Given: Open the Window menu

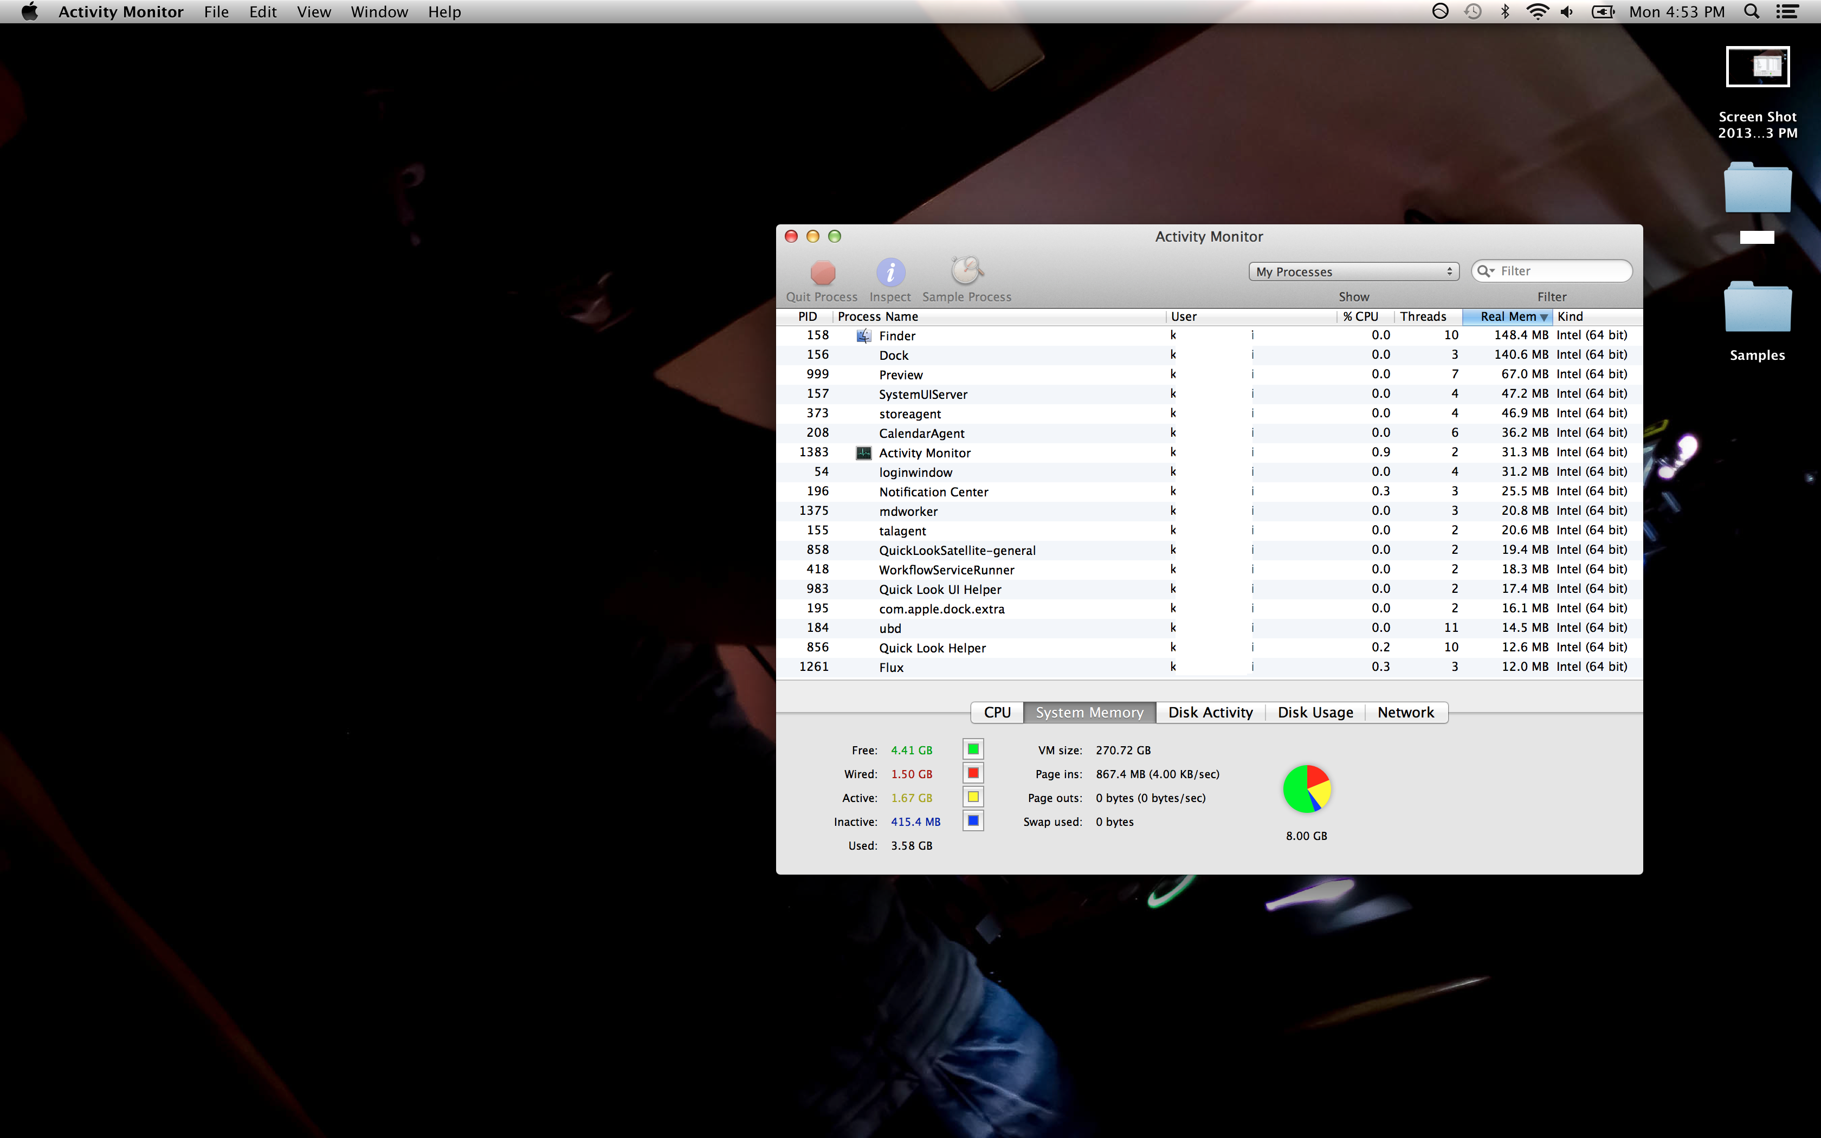Looking at the screenshot, I should tap(379, 11).
